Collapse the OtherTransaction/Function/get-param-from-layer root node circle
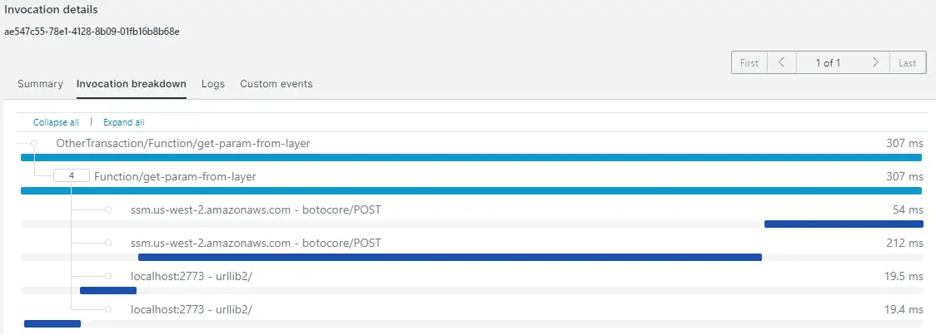 coord(35,143)
